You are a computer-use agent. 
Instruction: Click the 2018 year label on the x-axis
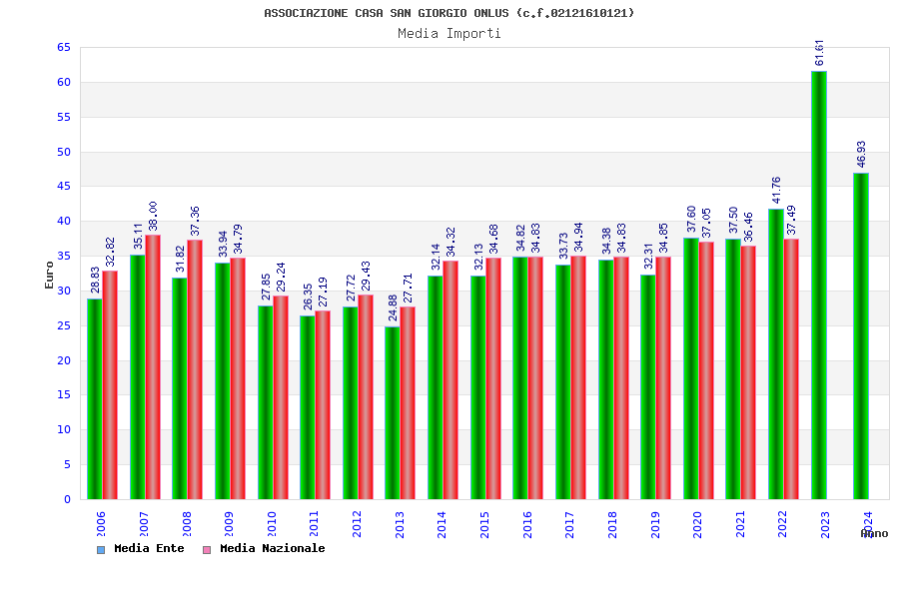click(x=613, y=524)
